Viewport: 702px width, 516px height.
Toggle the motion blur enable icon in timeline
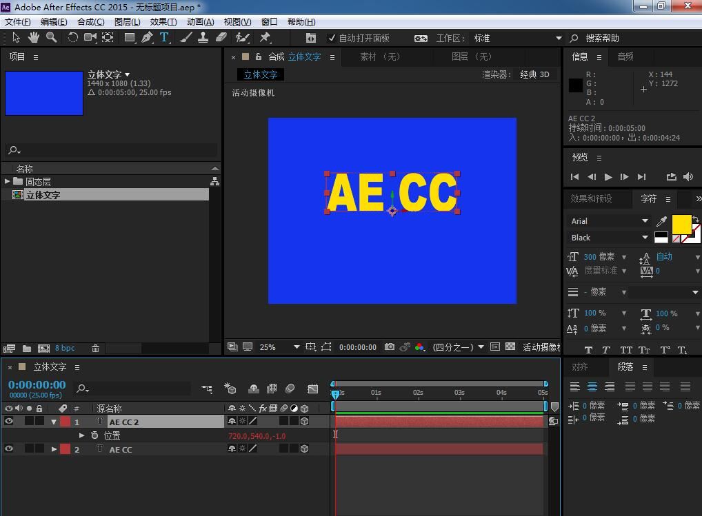pos(290,389)
